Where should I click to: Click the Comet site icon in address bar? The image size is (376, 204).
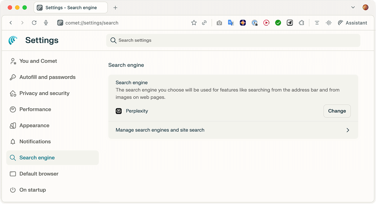point(60,23)
